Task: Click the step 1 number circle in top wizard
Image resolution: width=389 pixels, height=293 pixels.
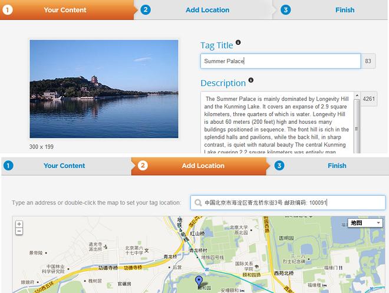Action: [8, 10]
